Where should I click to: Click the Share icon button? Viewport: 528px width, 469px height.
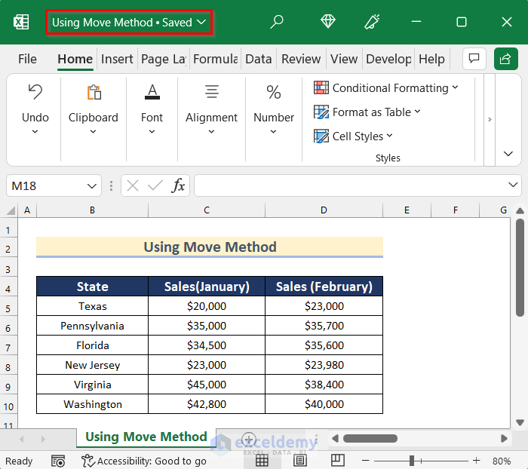coord(506,59)
